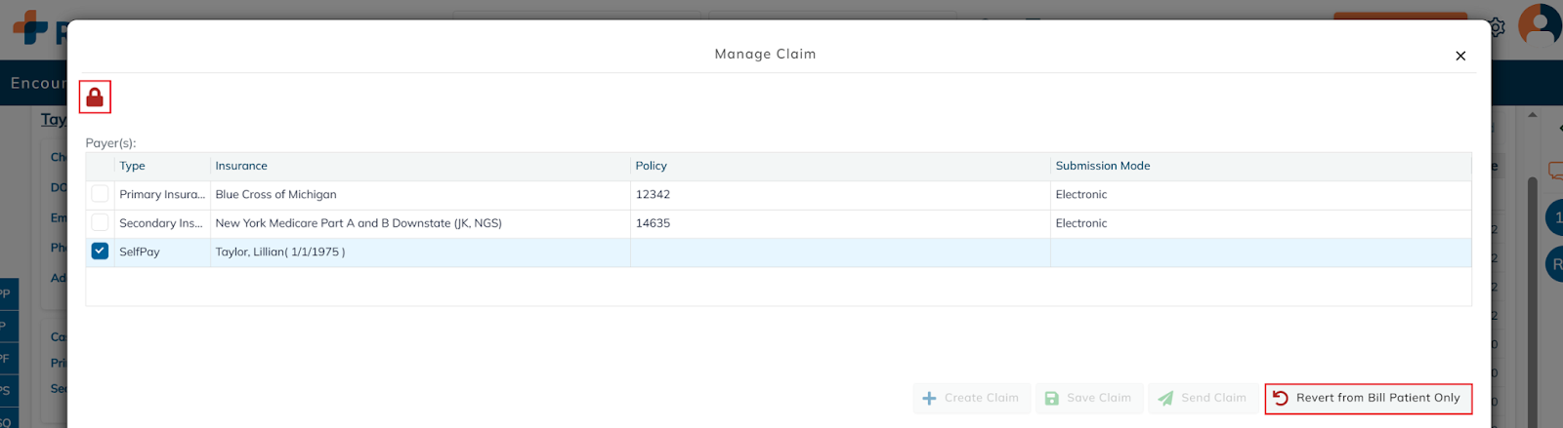The image size is (1563, 428).
Task: Click the scrollbar up arrow on the right
Action: click(x=1532, y=115)
